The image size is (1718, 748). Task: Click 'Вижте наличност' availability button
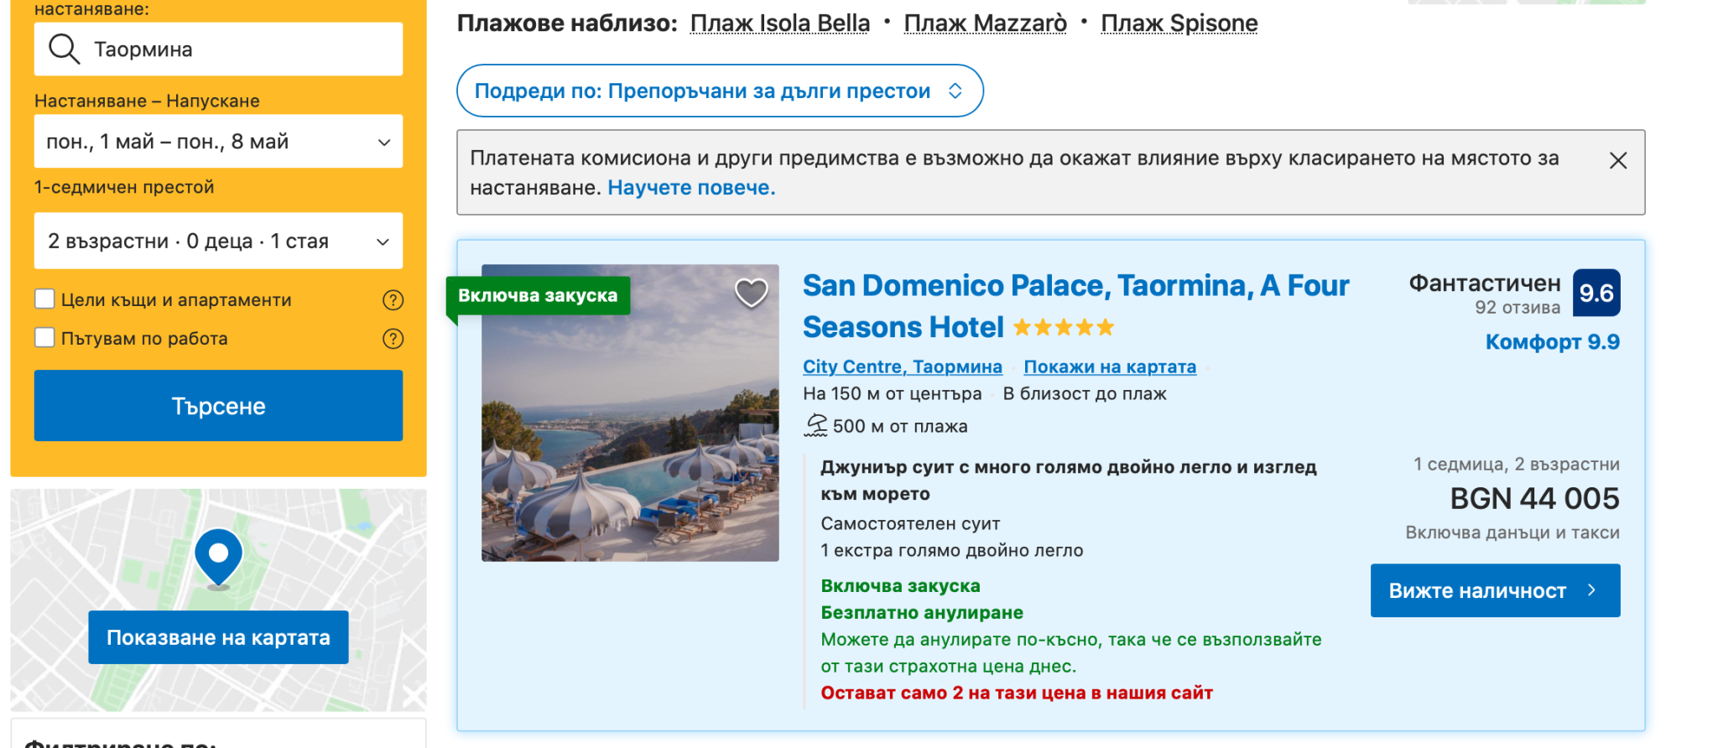point(1494,590)
